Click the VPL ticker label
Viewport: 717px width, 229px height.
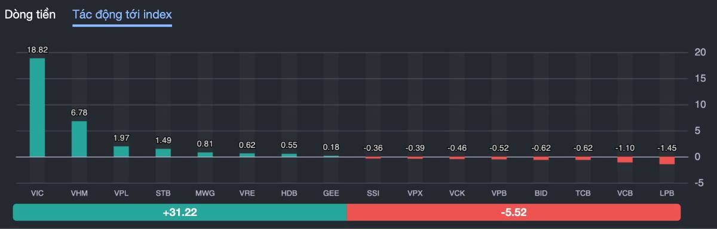[x=121, y=193]
